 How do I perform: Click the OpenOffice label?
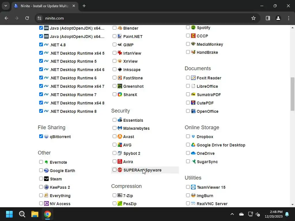(x=207, y=111)
